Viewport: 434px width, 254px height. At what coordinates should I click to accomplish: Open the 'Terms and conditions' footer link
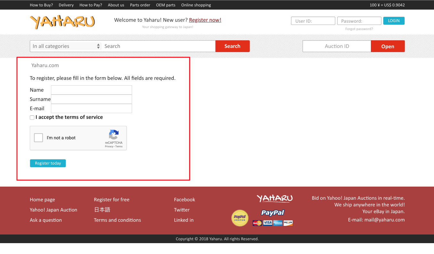pyautogui.click(x=117, y=220)
